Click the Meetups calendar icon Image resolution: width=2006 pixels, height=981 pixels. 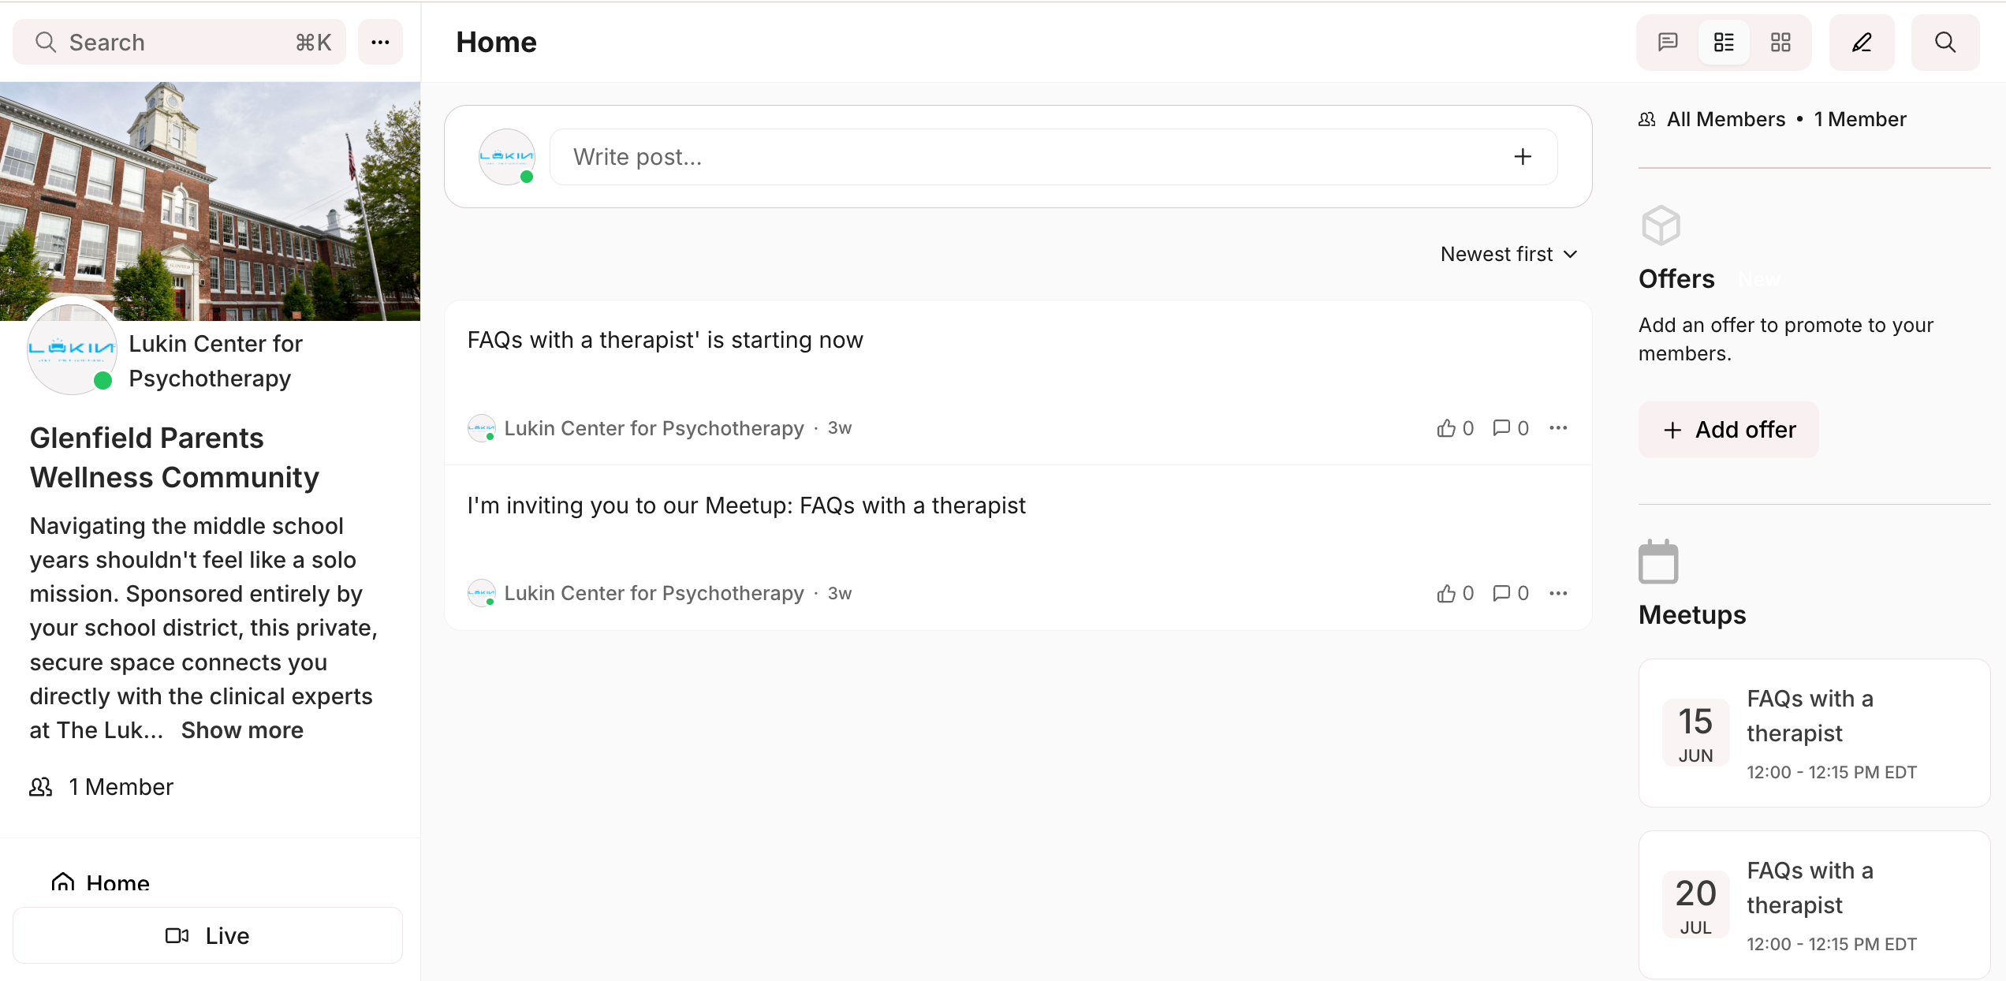pyautogui.click(x=1658, y=561)
